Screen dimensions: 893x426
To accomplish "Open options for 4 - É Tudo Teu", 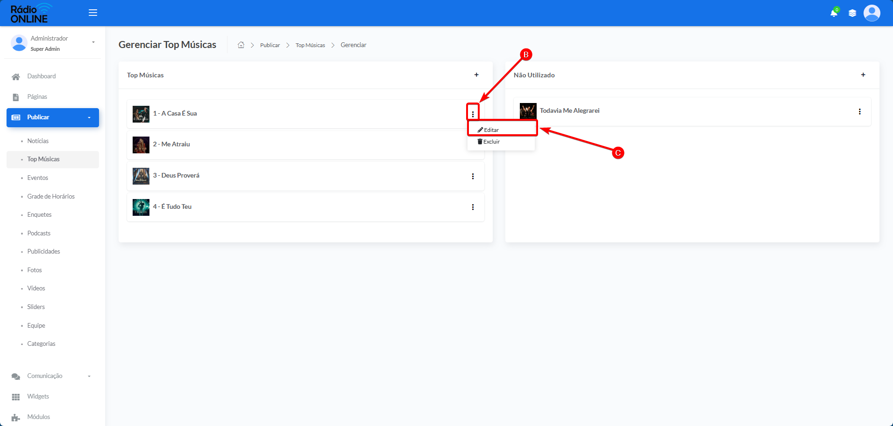I will [x=473, y=207].
